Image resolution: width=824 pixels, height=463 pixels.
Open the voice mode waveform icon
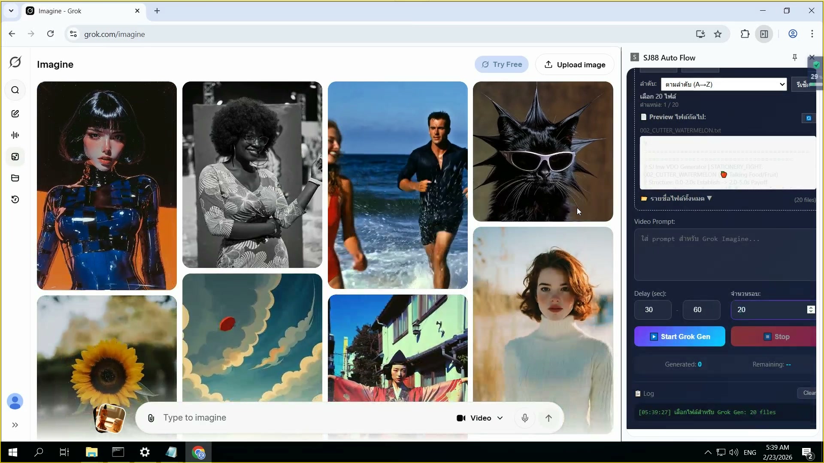(x=15, y=135)
